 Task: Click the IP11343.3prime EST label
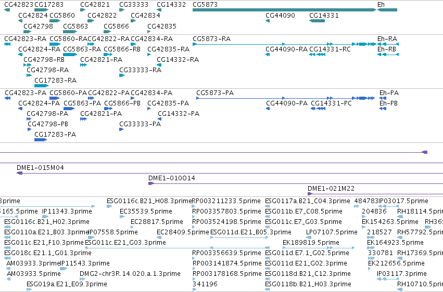[67, 211]
